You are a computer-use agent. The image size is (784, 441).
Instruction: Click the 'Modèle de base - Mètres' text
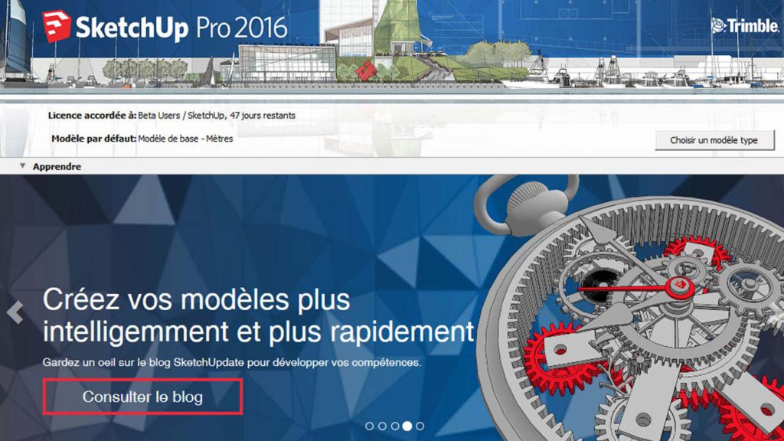pyautogui.click(x=185, y=139)
